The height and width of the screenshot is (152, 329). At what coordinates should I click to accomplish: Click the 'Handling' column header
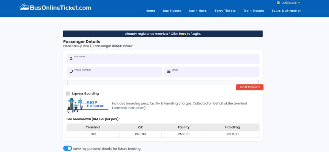pyautogui.click(x=232, y=127)
